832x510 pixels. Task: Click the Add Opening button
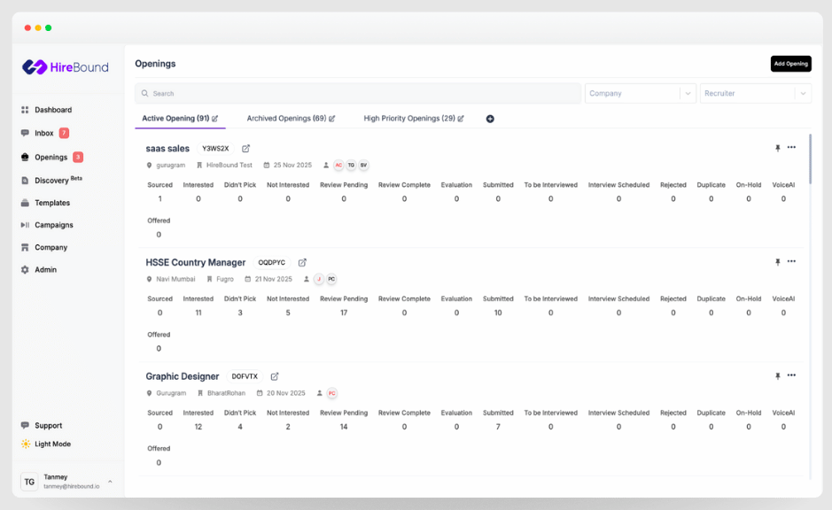pyautogui.click(x=790, y=63)
